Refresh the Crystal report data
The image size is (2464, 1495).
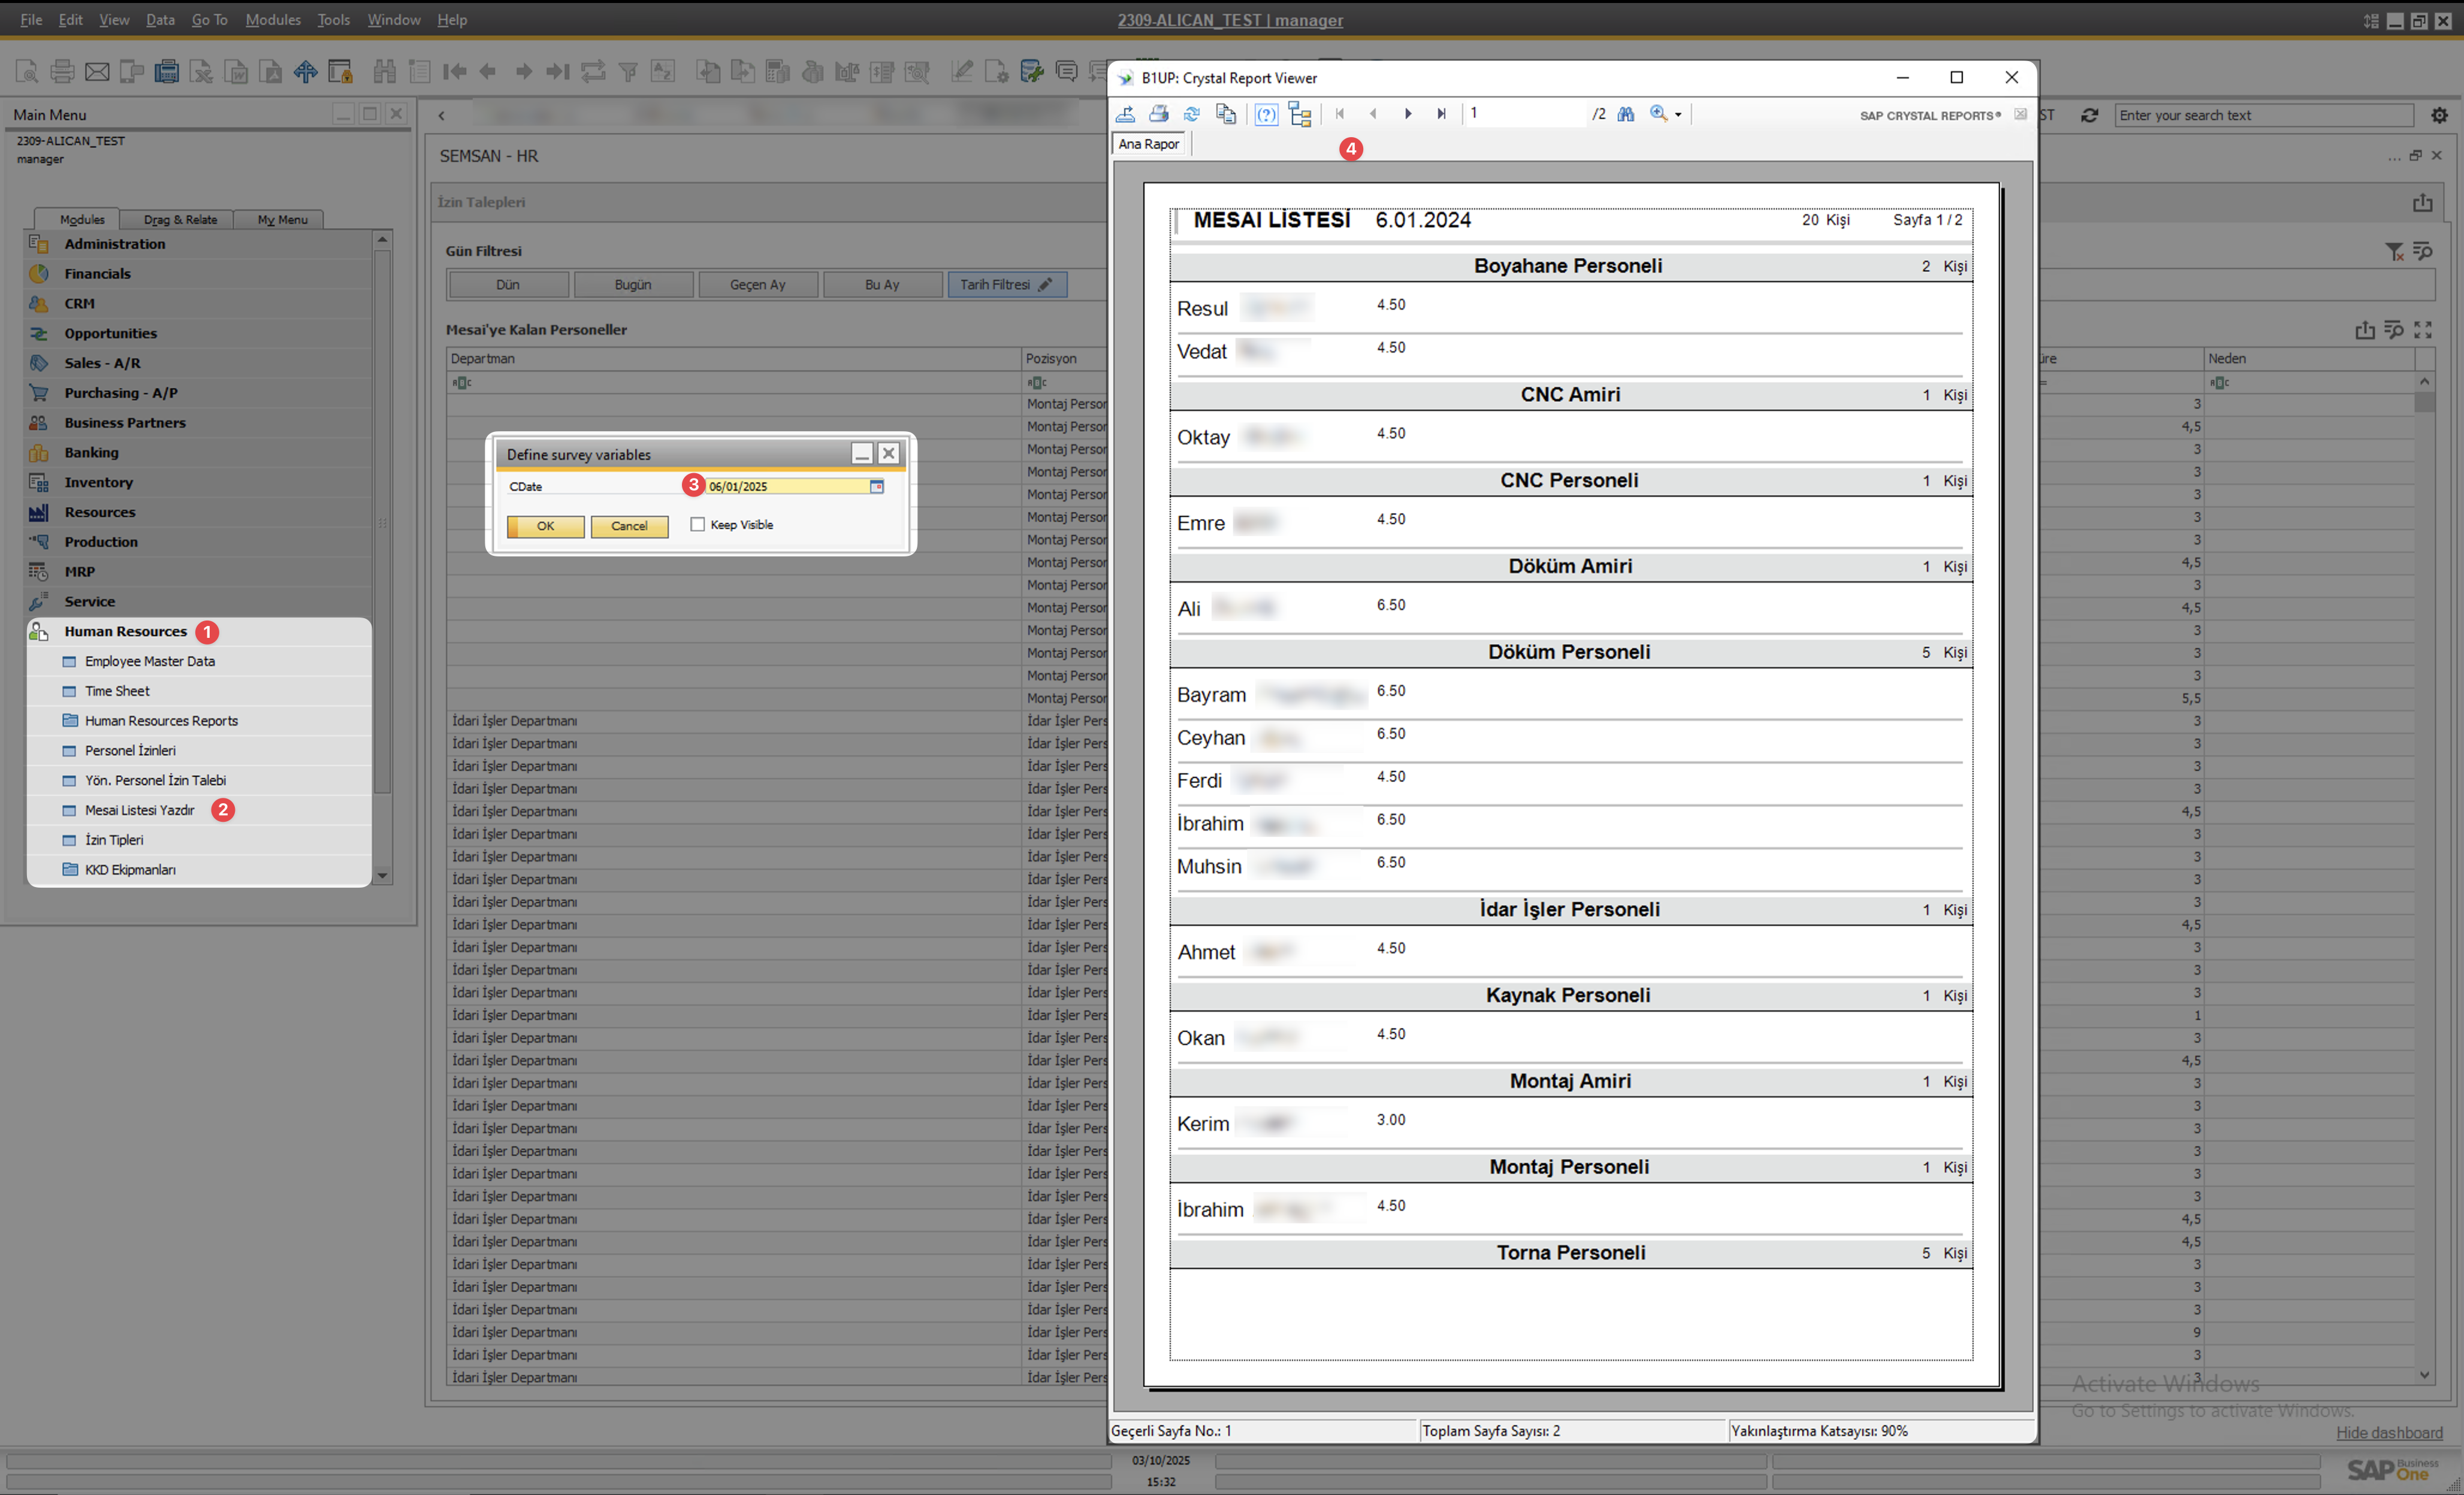[1192, 114]
